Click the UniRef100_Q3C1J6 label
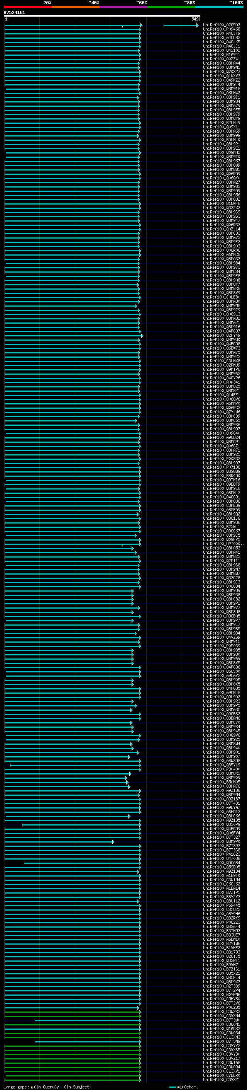Image resolution: width=247 pixels, height=1090 pixels. [221, 519]
